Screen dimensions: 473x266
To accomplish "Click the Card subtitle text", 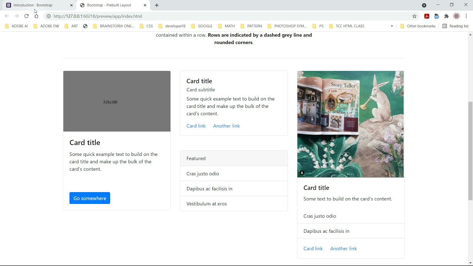I will click(x=201, y=90).
